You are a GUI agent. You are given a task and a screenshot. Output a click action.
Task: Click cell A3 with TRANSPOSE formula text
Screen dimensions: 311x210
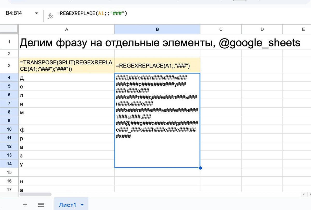(x=67, y=66)
